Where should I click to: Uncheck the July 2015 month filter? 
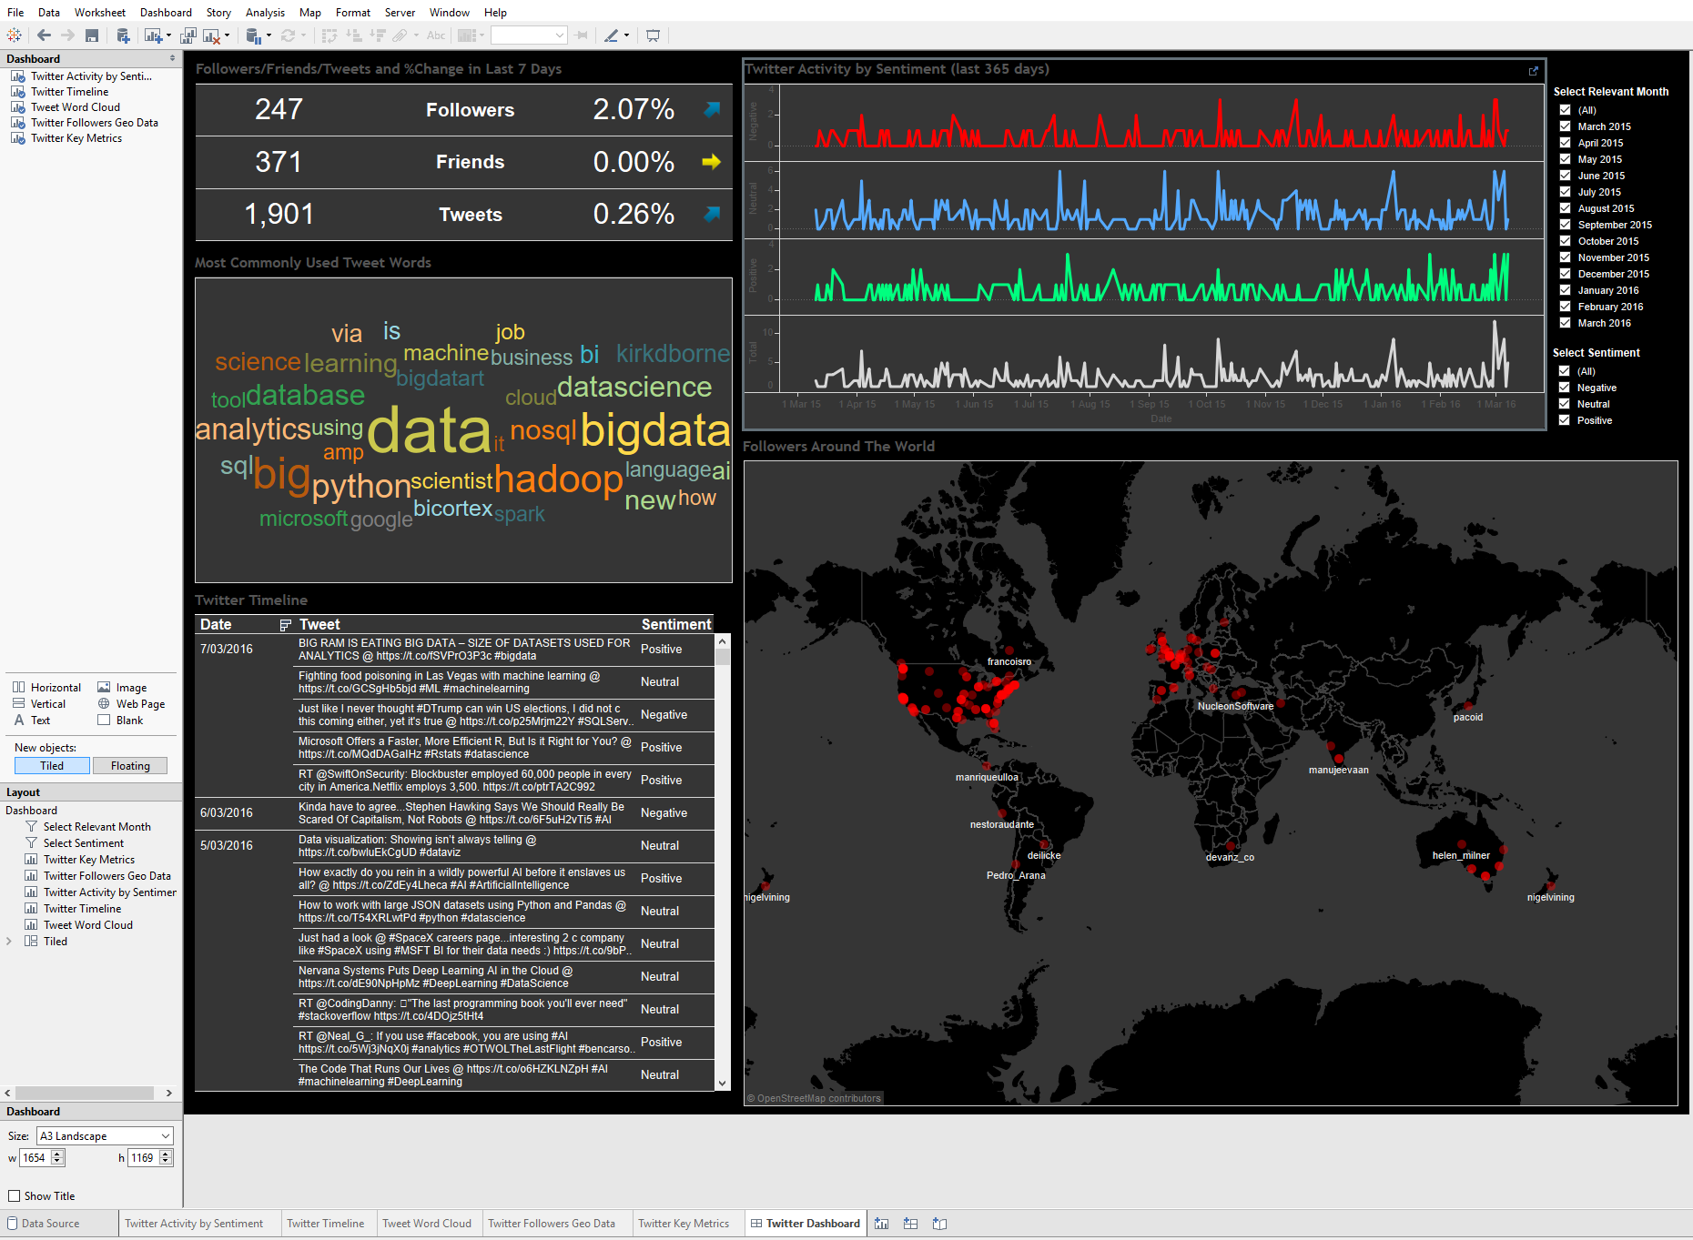pyautogui.click(x=1566, y=192)
